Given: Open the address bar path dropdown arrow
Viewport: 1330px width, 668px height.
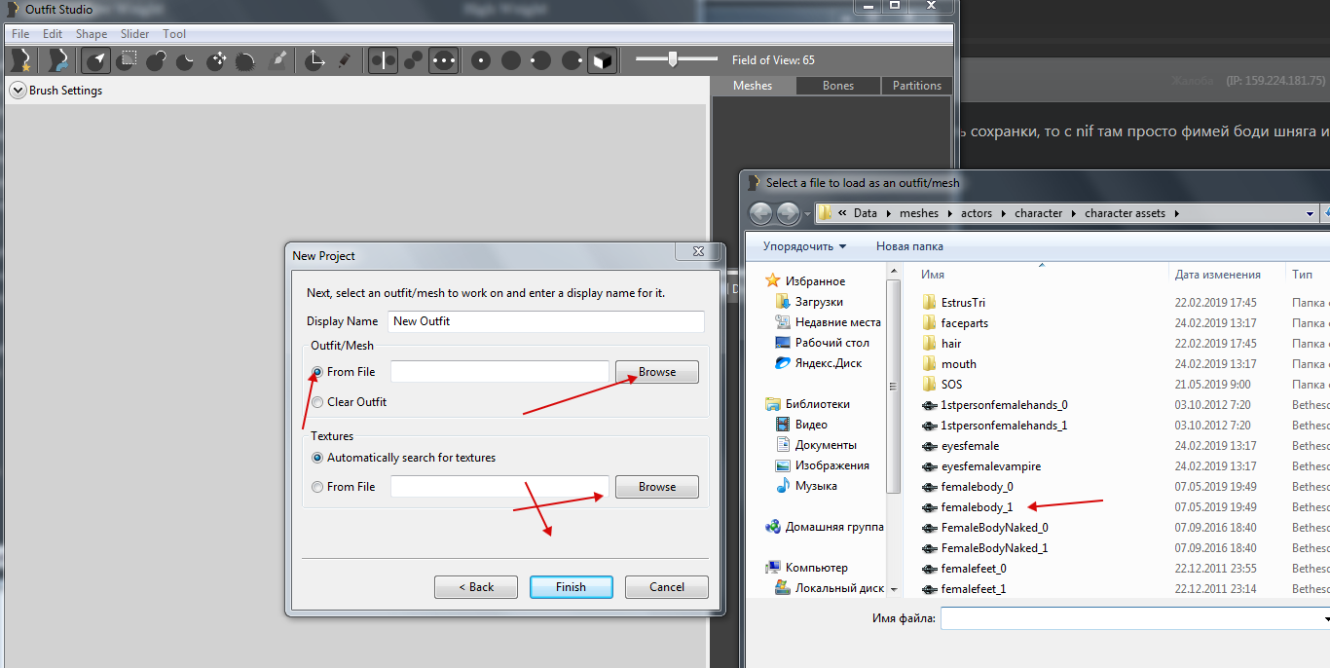Looking at the screenshot, I should 1310,213.
